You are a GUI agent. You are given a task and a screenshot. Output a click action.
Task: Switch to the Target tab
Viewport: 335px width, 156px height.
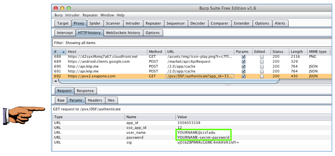pyautogui.click(x=63, y=23)
